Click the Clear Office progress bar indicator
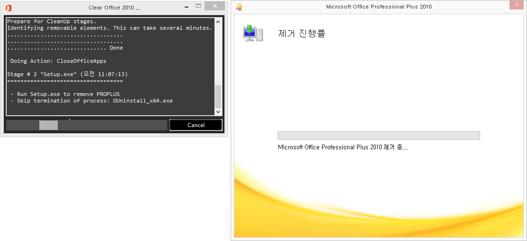The image size is (527, 241). 48,125
